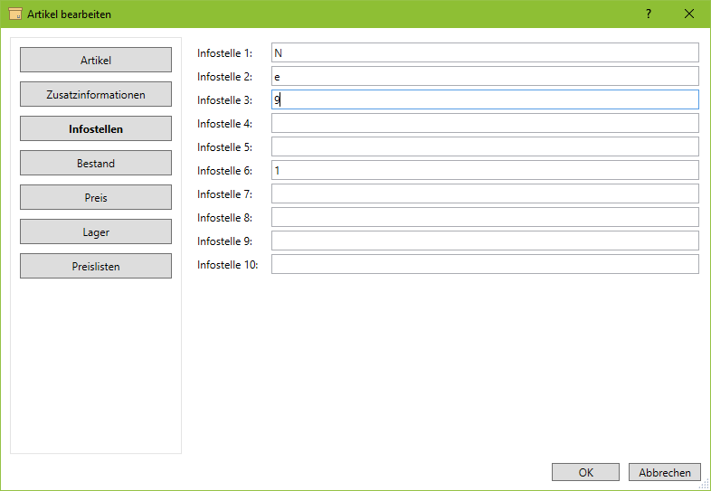Click the Artikel bearbeiten window icon

(14, 14)
